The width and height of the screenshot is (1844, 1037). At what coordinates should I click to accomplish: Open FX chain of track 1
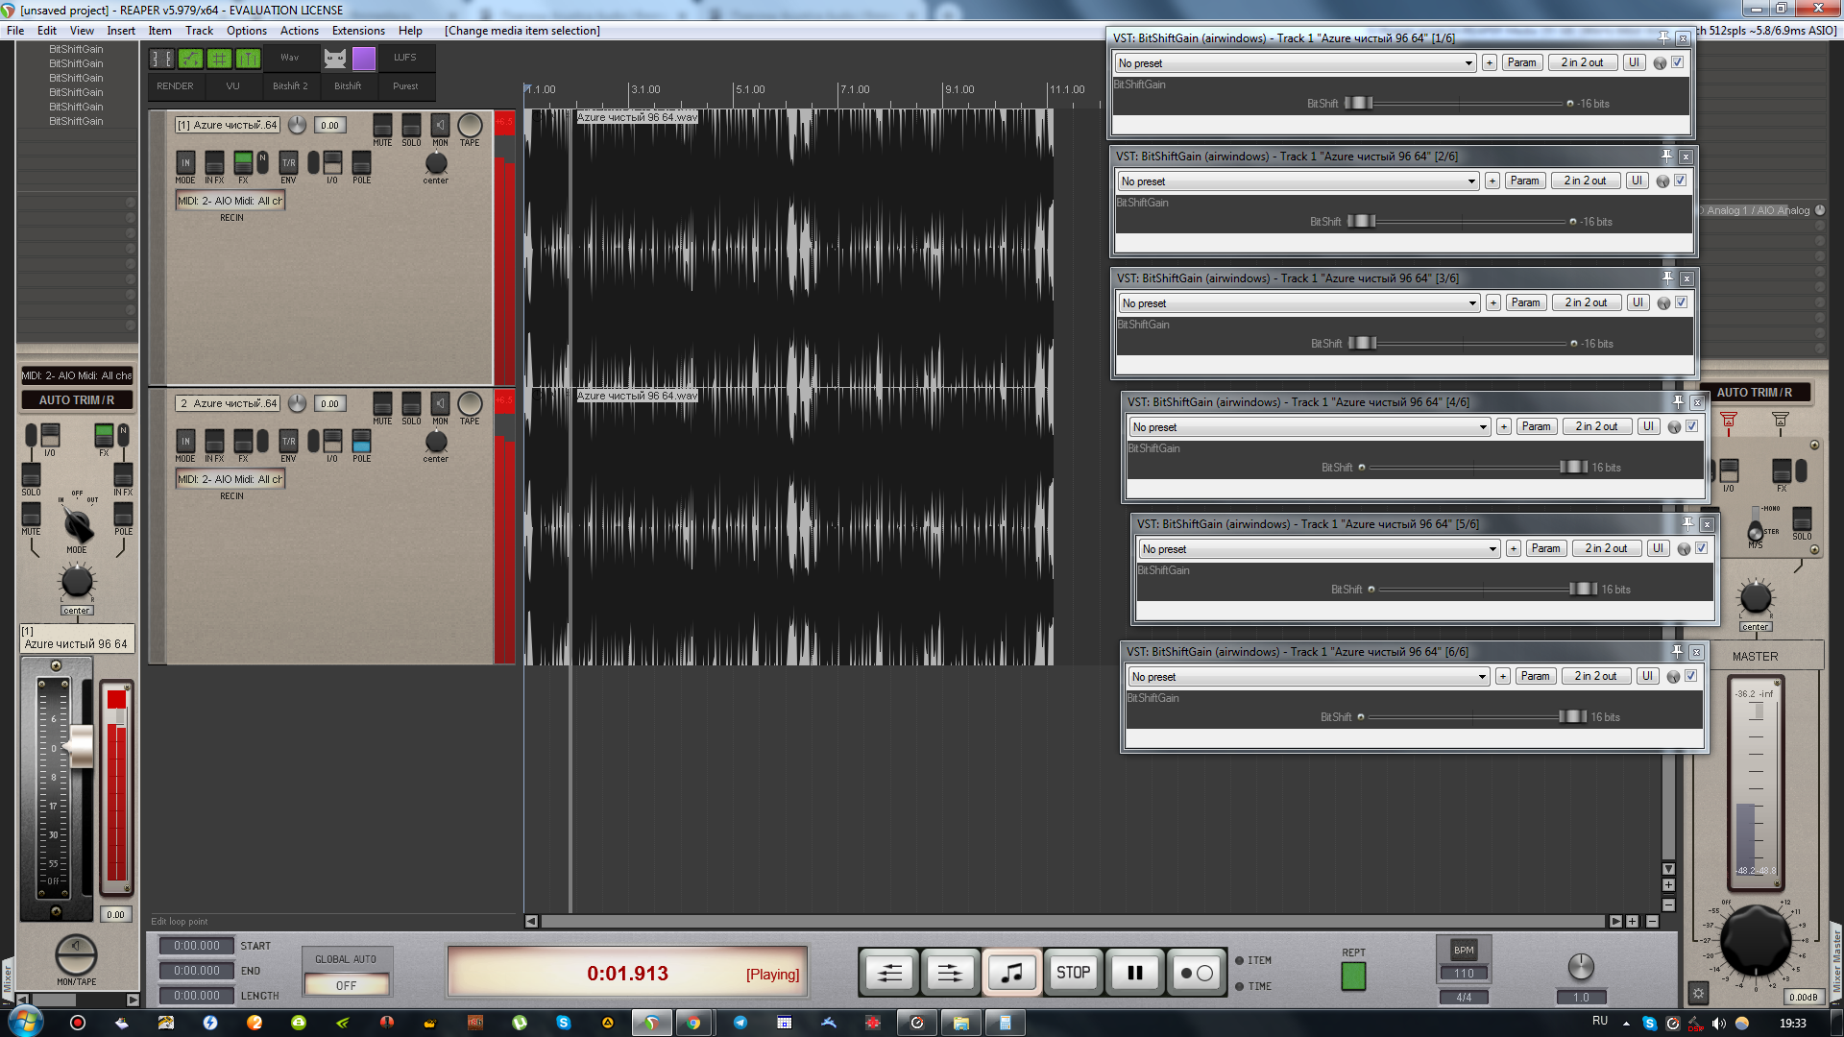point(243,162)
